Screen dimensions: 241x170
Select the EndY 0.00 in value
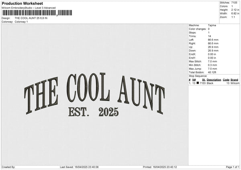212,58
